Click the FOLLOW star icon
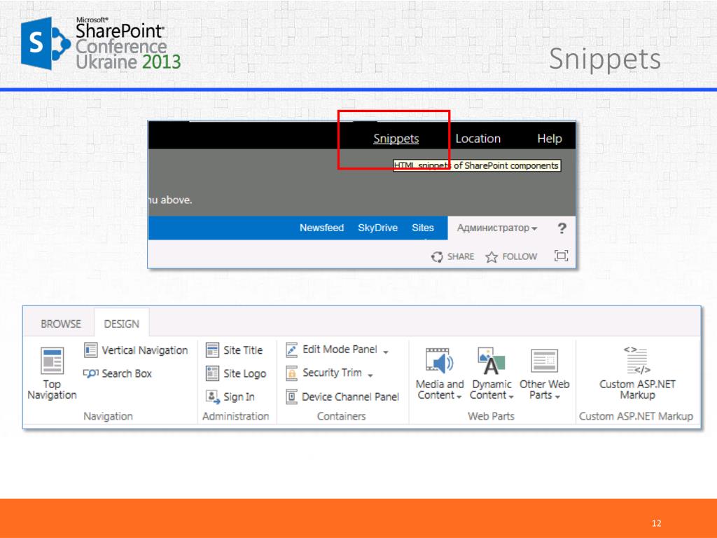717x538 pixels. click(x=492, y=256)
